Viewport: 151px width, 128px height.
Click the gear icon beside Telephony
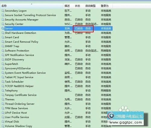[x=3, y=90]
